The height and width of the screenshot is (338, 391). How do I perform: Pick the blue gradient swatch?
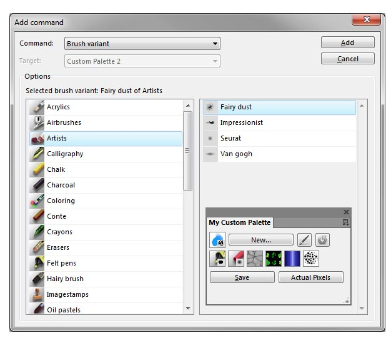292,259
